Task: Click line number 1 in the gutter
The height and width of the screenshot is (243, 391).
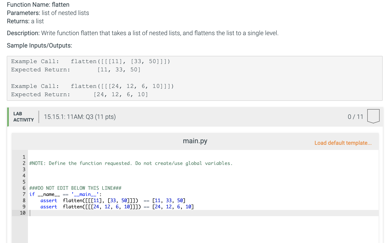Action: point(24,157)
